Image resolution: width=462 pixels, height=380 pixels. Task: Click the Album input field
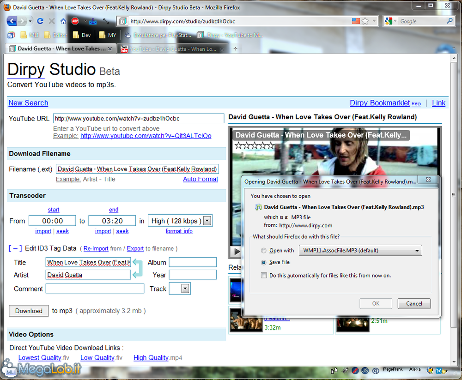tap(193, 262)
